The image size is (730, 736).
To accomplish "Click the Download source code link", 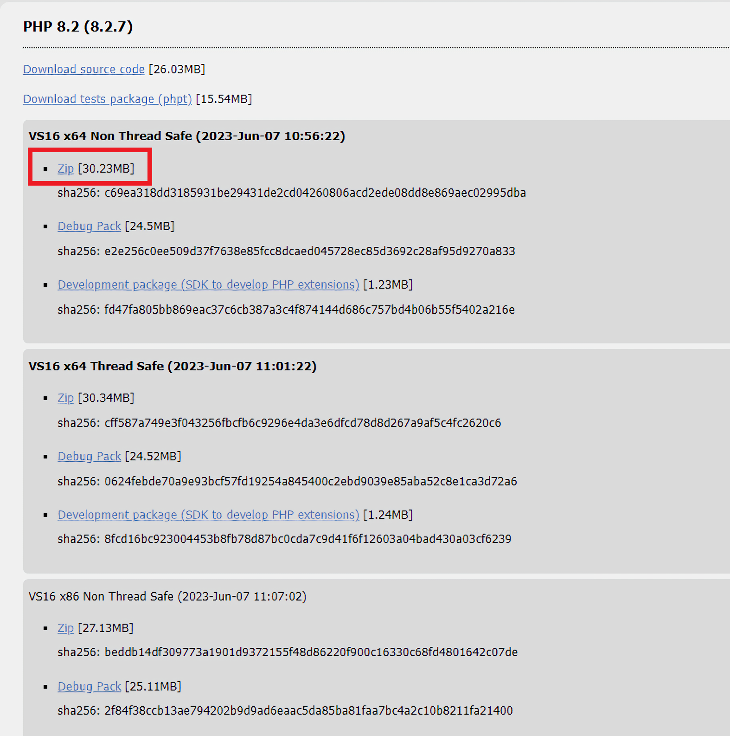I will point(84,69).
